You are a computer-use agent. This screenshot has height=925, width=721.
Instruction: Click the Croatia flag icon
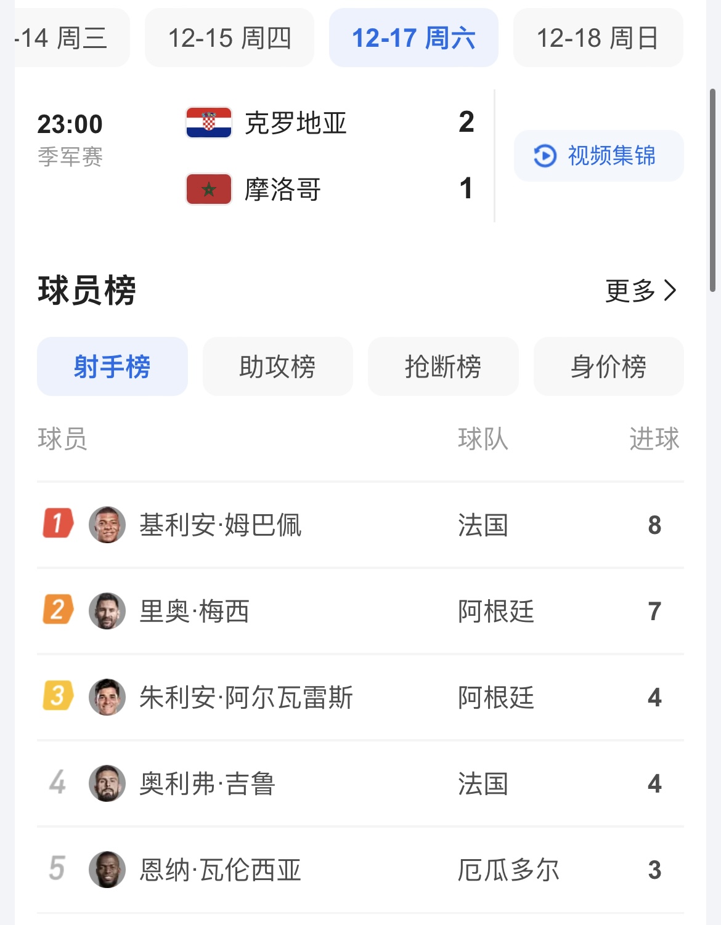[209, 123]
